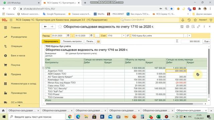The image size is (214, 120).
Task: Expand the Счет 1710 dropdown arrow
Action: coord(123,36)
